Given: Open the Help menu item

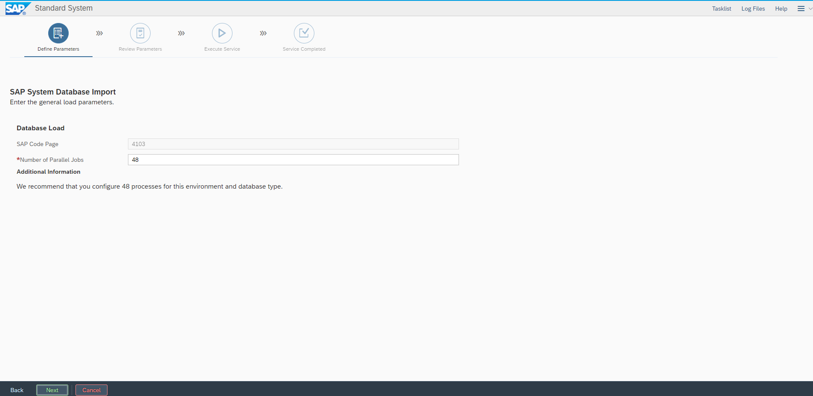Looking at the screenshot, I should (781, 9).
